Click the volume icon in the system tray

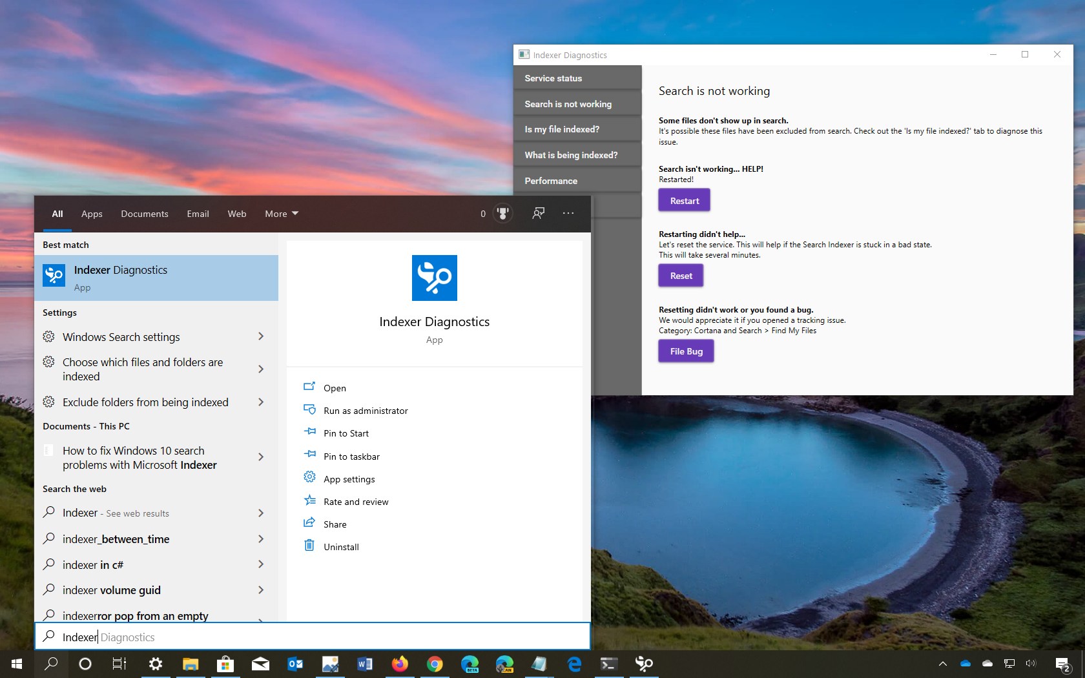1030,663
